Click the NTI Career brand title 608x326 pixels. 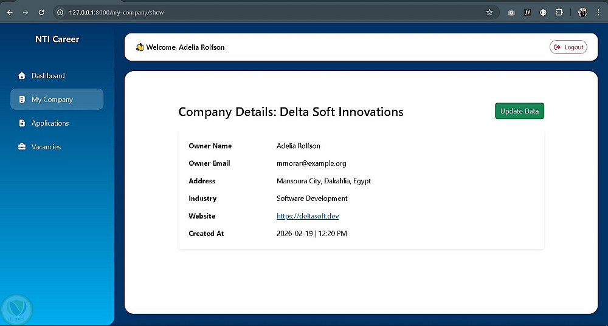click(x=57, y=39)
